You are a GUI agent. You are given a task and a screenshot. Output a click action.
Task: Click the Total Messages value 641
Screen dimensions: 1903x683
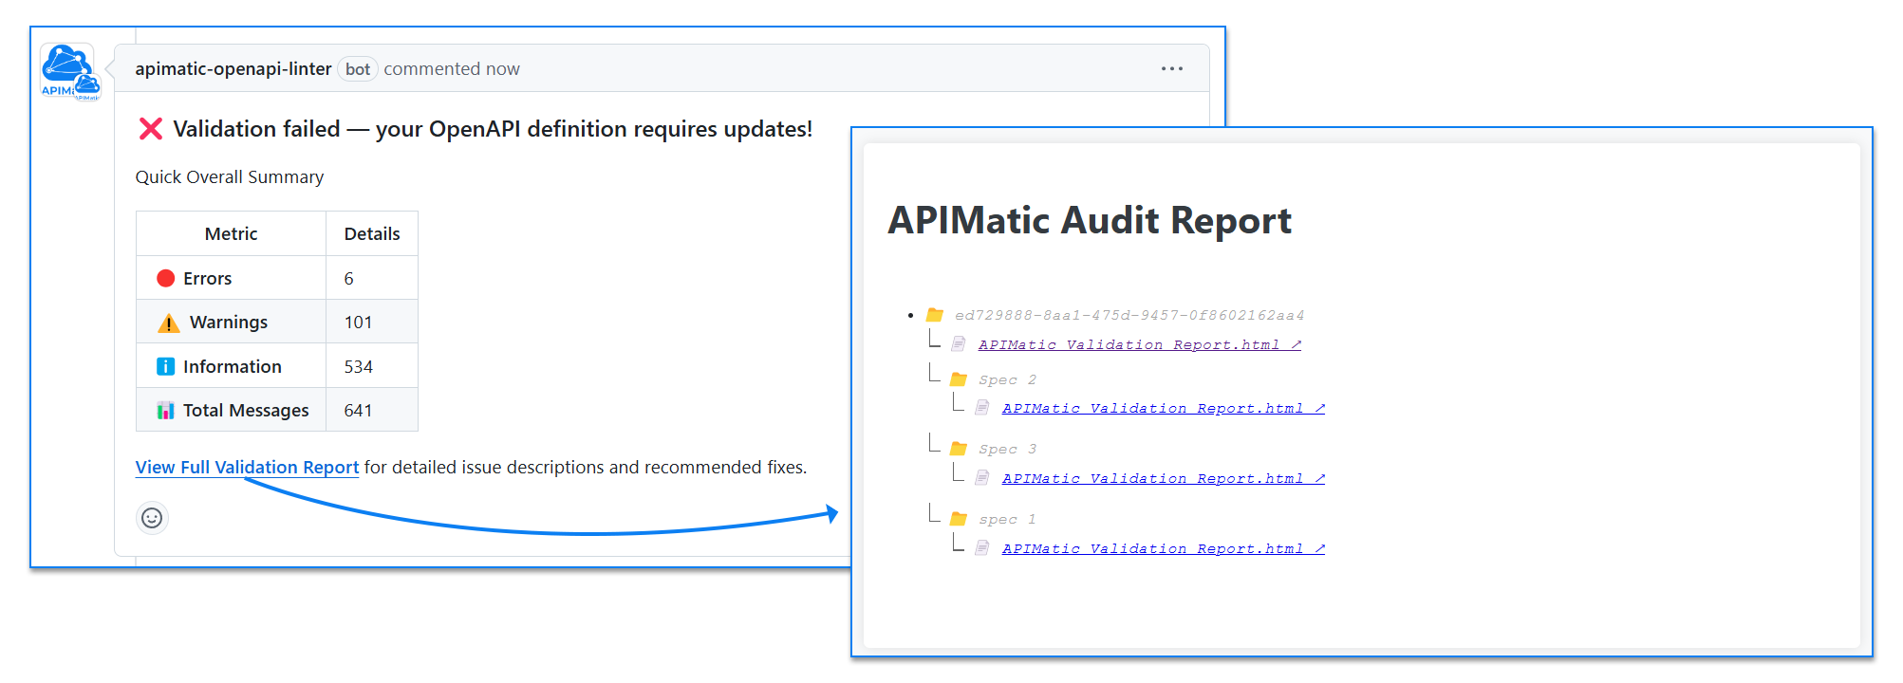tap(358, 410)
